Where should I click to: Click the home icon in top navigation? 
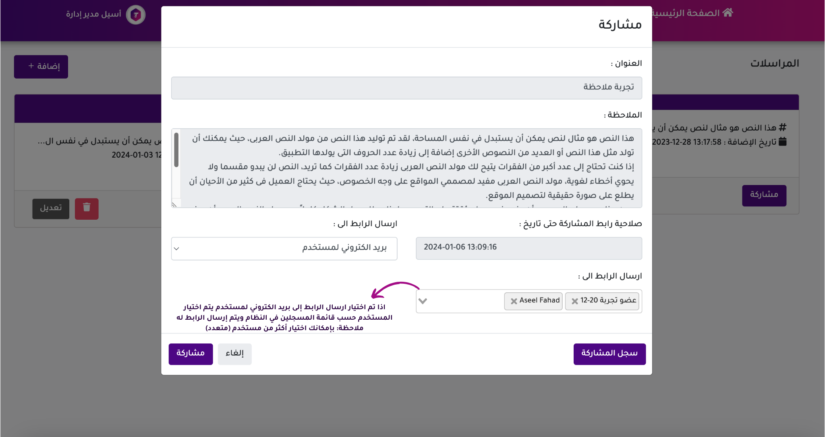pyautogui.click(x=728, y=12)
